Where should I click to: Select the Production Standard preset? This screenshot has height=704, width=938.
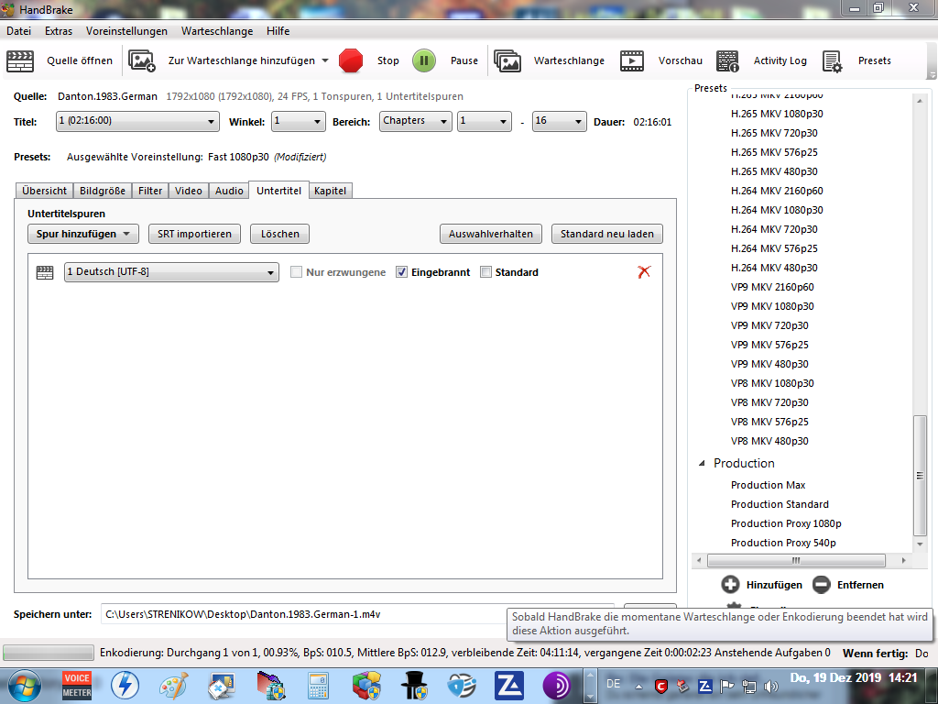tap(780, 504)
